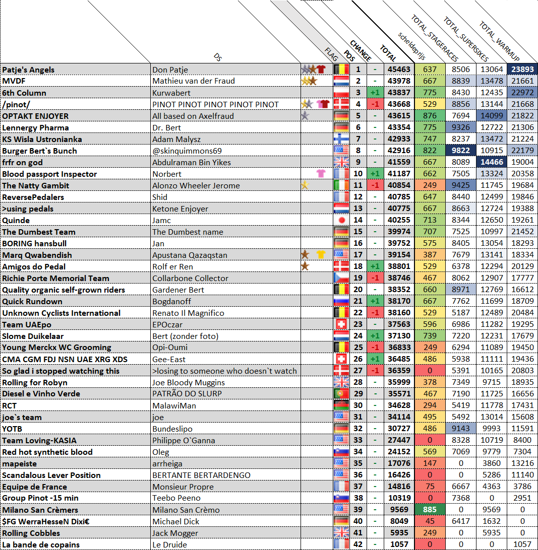Select the dark blue 9822 stageraces cell
The height and width of the screenshot is (550, 538).
pyautogui.click(x=461, y=150)
